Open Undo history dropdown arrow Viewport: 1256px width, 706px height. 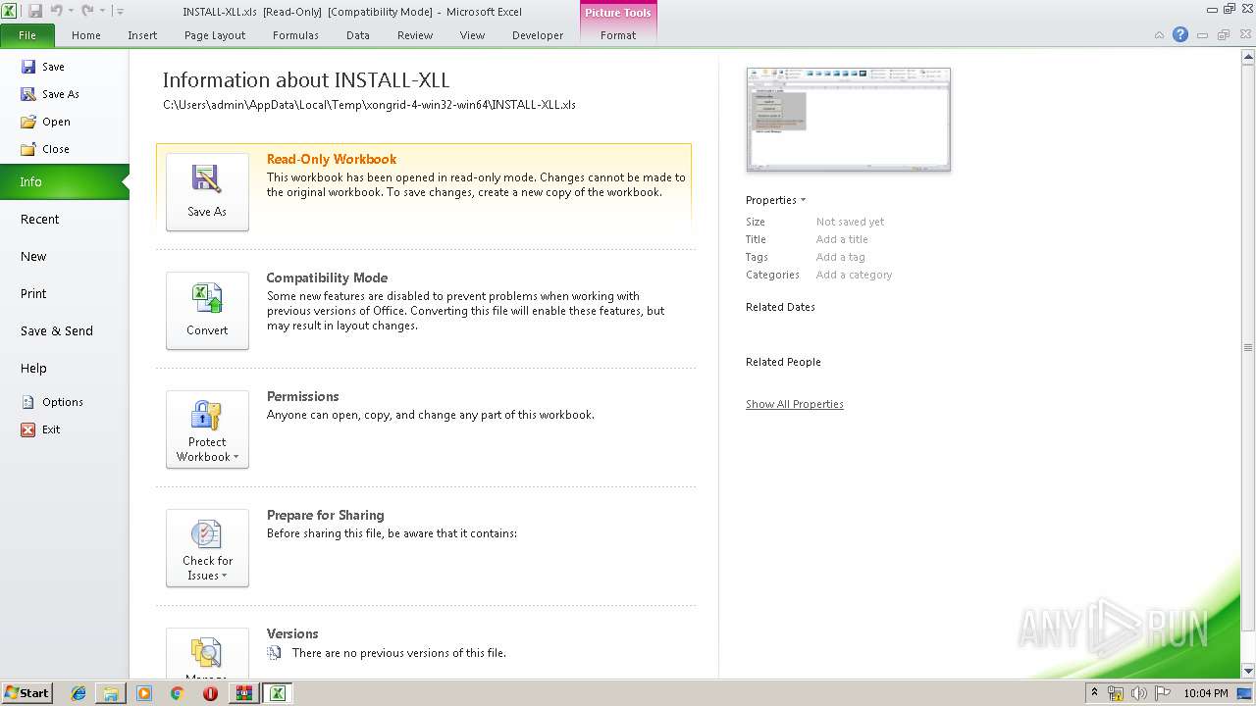(x=71, y=11)
